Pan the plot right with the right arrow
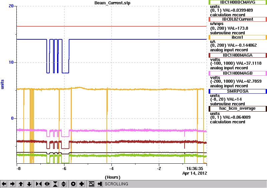Screen dimensions: 267x188 point(12,184)
